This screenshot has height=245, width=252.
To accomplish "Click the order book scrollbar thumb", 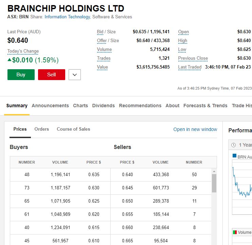I will pos(214,183).
